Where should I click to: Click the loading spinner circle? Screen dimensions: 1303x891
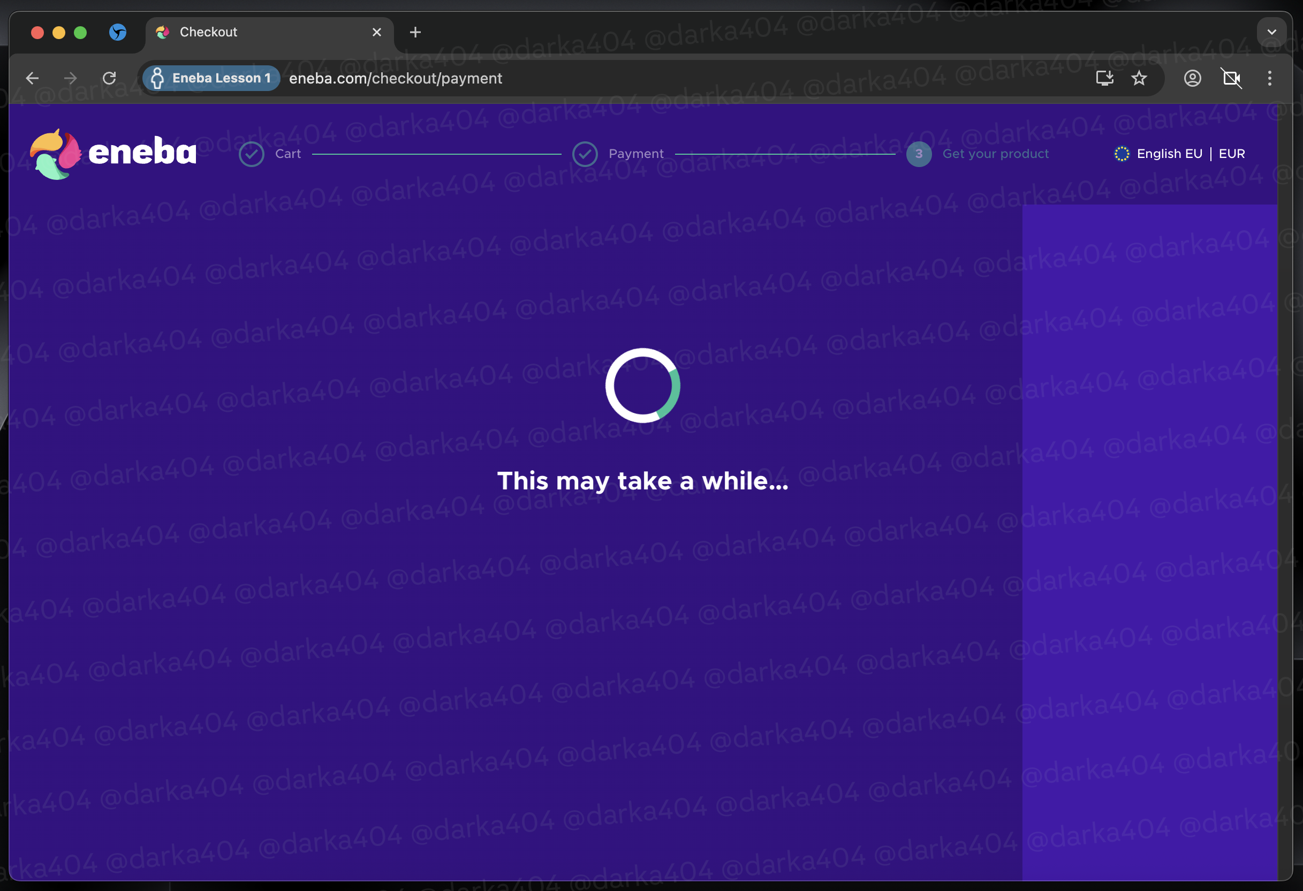[x=642, y=385]
